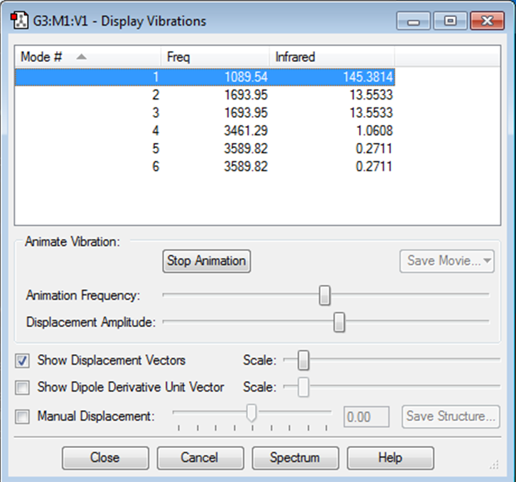The height and width of the screenshot is (482, 516).
Task: Sort by the Mode # column header
Action: pyautogui.click(x=87, y=57)
